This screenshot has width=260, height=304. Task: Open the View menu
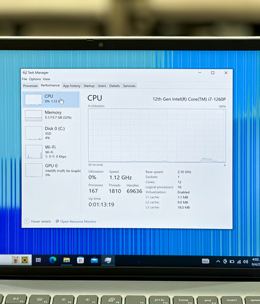[x=46, y=79]
